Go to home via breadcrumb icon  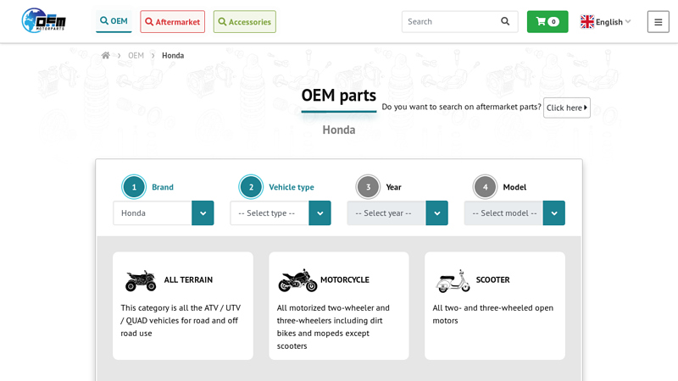pos(105,55)
